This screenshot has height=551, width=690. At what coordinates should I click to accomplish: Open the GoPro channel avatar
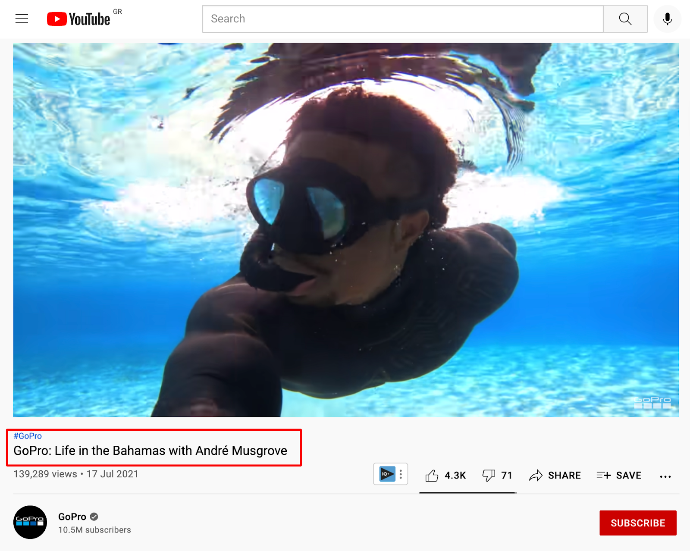point(30,522)
